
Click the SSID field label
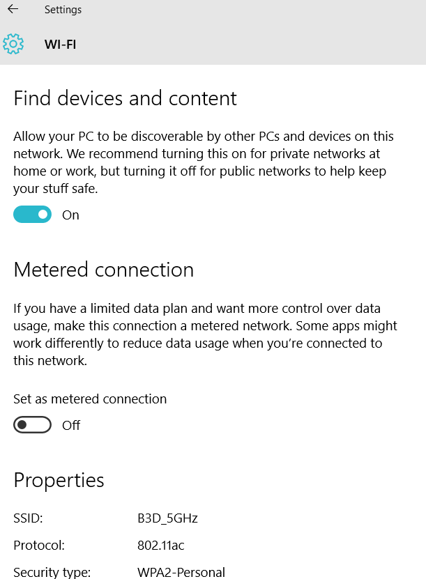click(x=28, y=518)
